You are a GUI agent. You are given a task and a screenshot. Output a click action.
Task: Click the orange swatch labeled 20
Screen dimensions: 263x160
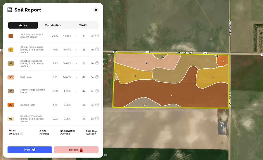point(11,105)
